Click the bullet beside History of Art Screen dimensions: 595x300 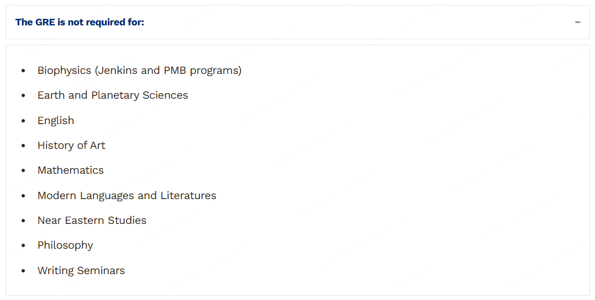point(23,146)
